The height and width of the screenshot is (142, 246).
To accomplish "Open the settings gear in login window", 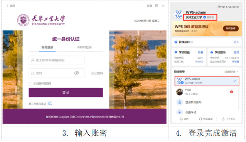I will (x=157, y=6).
